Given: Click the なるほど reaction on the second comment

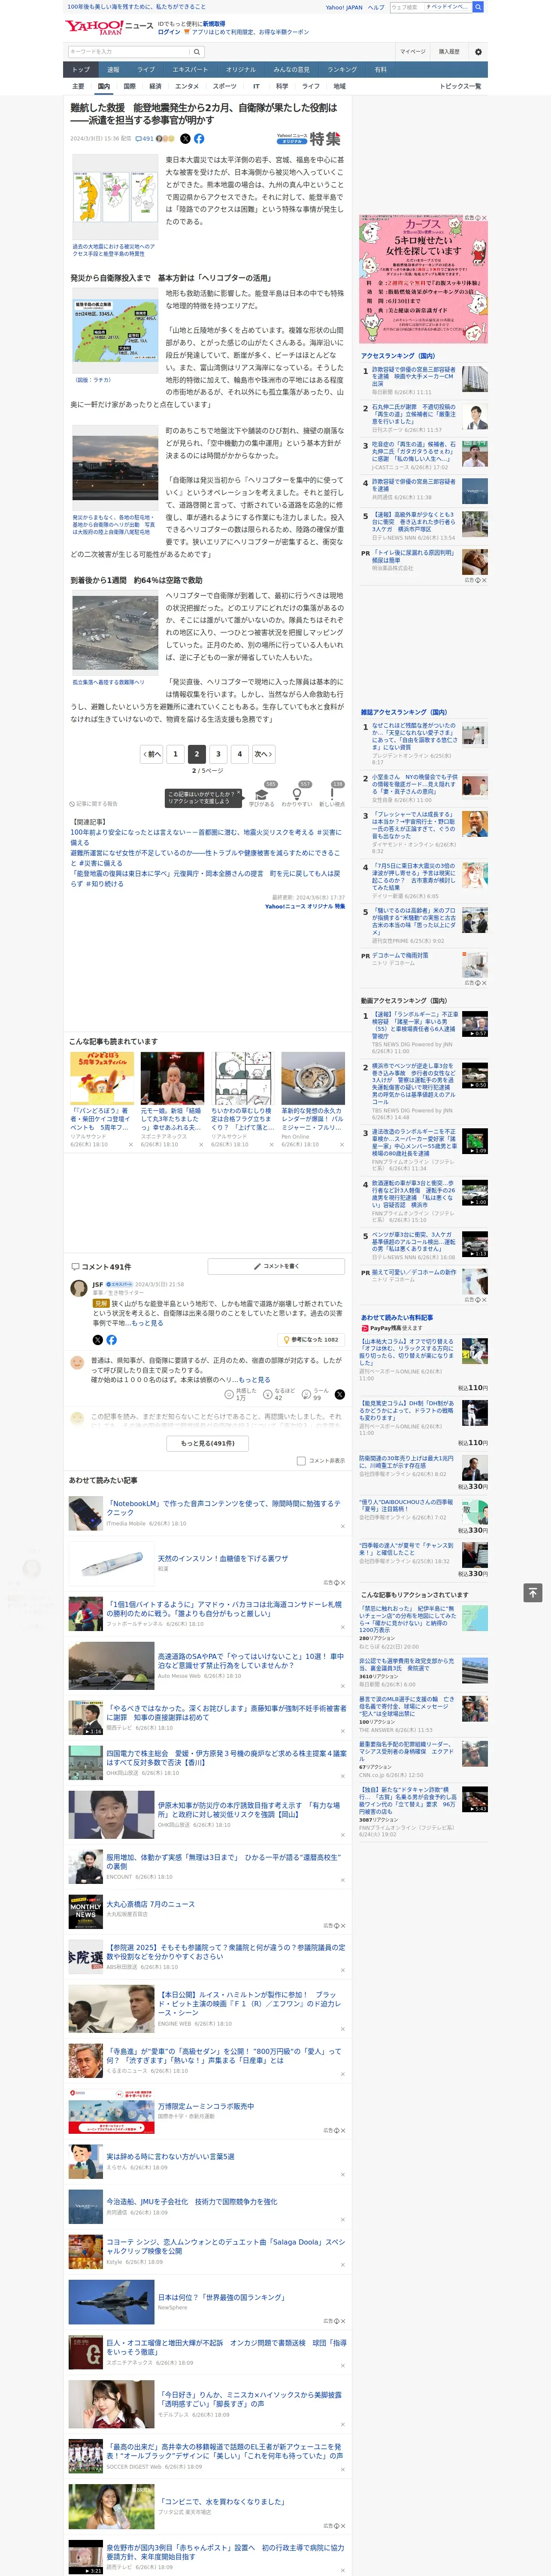Looking at the screenshot, I should pyautogui.click(x=279, y=1394).
